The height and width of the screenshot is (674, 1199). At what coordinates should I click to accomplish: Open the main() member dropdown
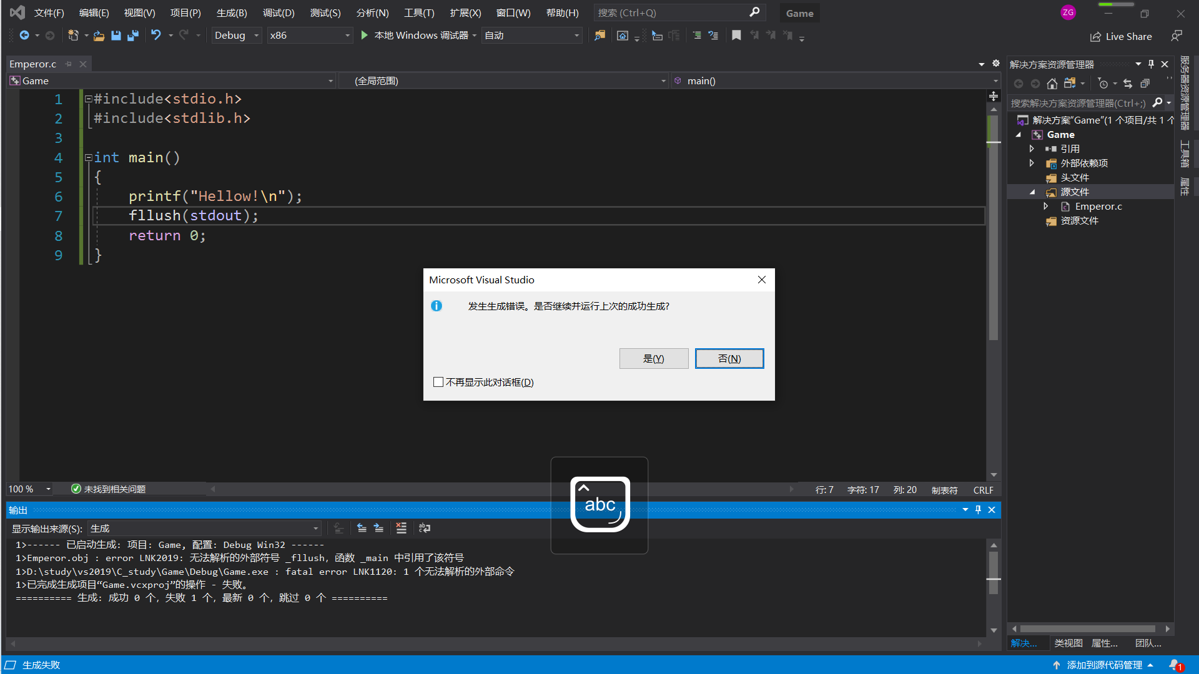coord(835,81)
